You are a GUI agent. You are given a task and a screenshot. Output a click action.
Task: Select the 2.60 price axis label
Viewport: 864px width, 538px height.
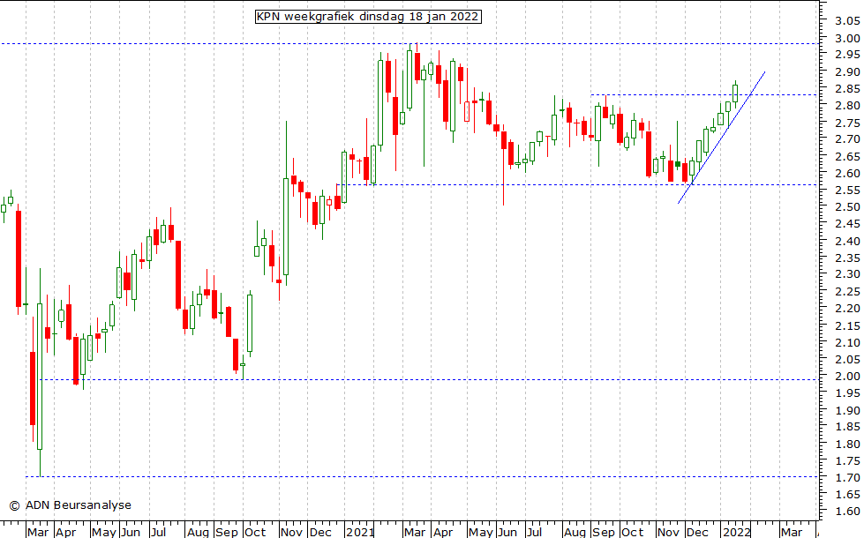[847, 173]
